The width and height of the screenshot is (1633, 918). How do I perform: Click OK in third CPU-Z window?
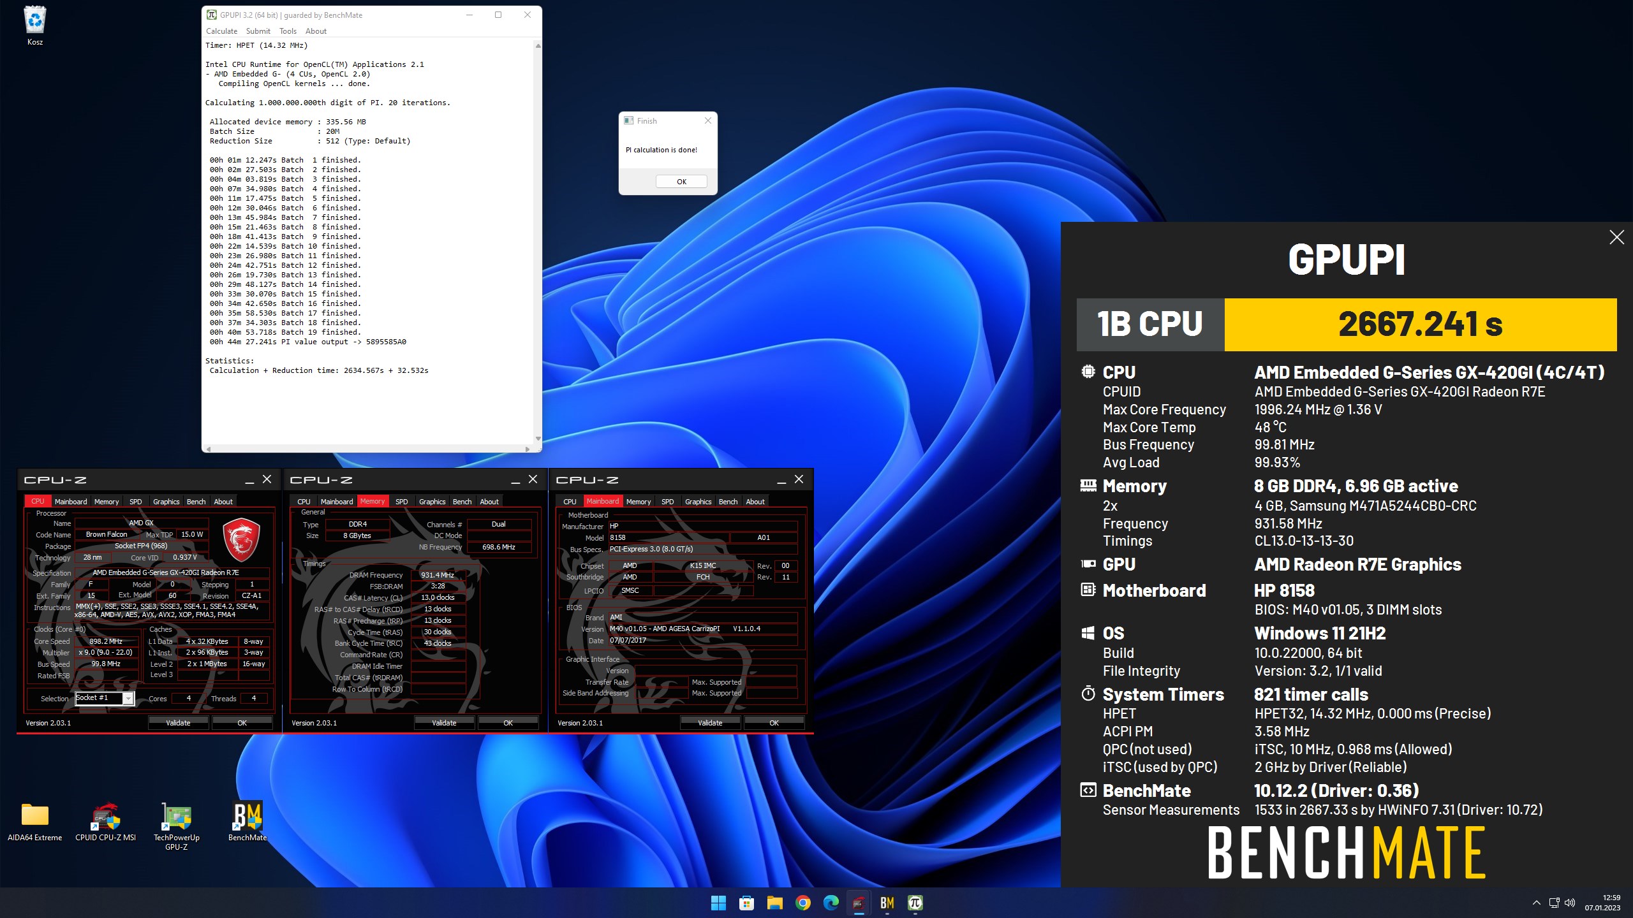(x=774, y=723)
